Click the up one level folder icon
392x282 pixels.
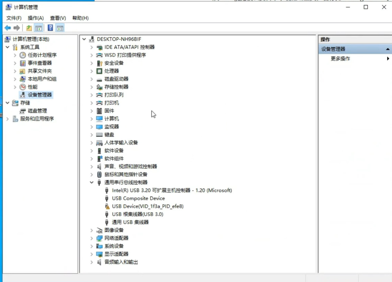(29, 28)
